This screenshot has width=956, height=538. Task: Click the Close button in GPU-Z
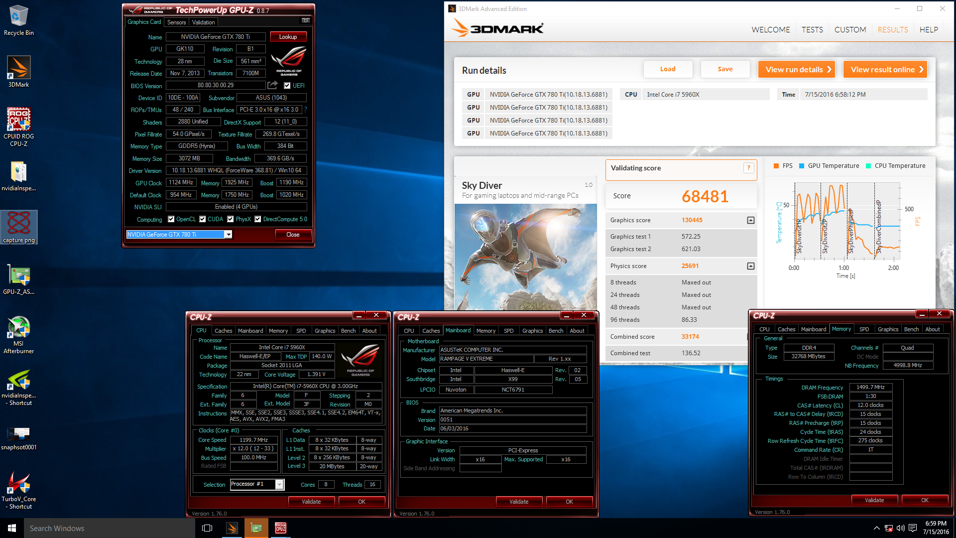(x=293, y=235)
